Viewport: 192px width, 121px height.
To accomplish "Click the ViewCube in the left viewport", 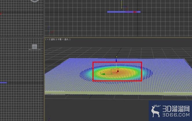I will pos(34,47).
